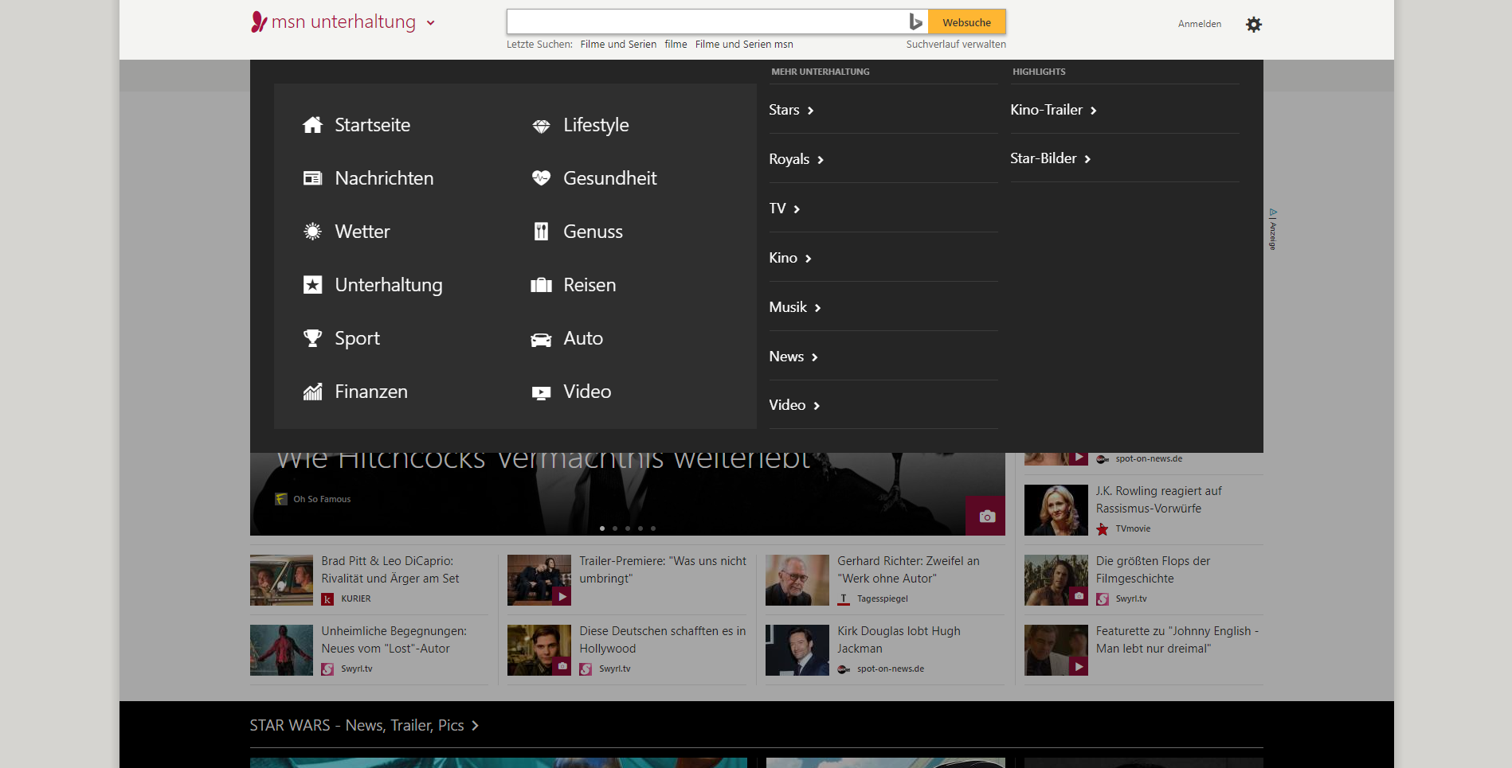
Task: Click the Unterhaltung star icon
Action: (312, 285)
